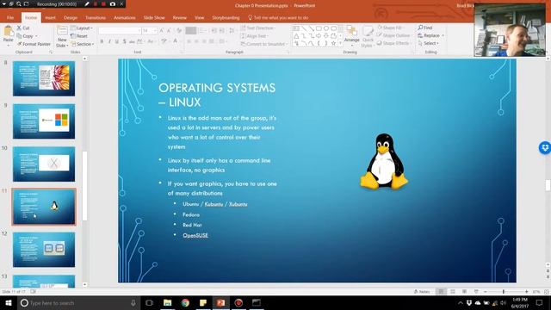The height and width of the screenshot is (310, 551).
Task: Click Increase Font Size icon
Action: 162,31
